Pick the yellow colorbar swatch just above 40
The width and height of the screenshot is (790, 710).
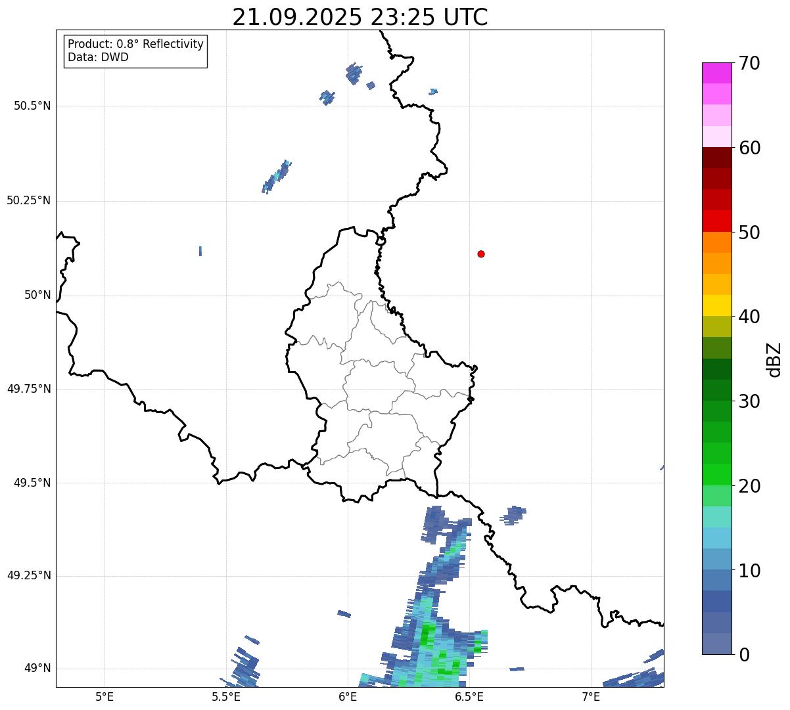point(716,305)
